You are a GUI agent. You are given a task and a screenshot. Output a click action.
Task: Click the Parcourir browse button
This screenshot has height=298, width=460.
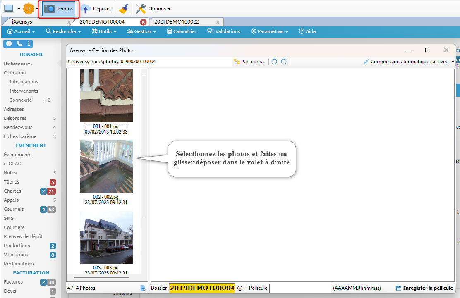click(x=249, y=62)
